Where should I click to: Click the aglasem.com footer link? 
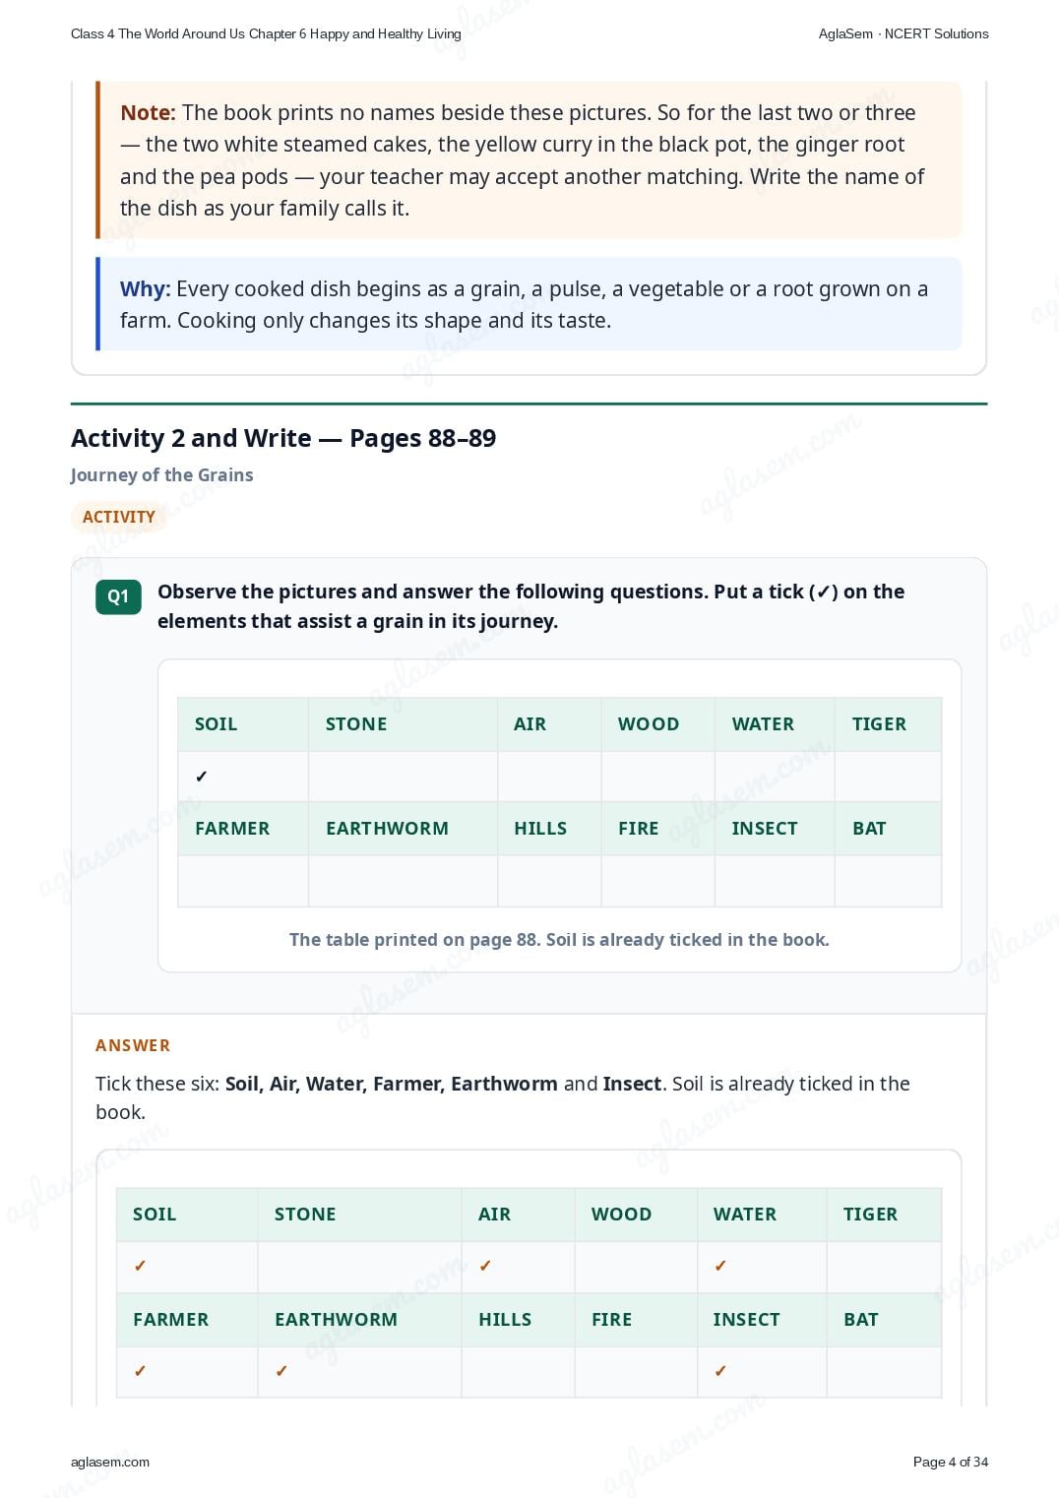110,1462
